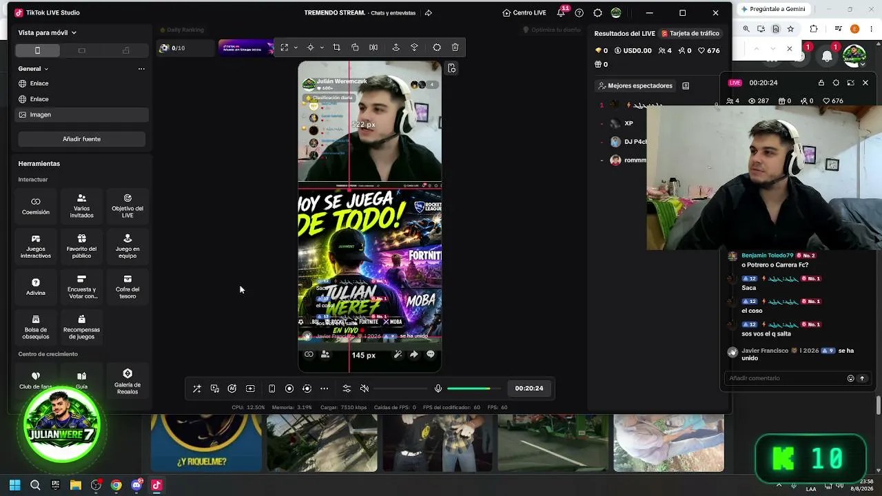Flip the selected source horizontally

(x=373, y=48)
